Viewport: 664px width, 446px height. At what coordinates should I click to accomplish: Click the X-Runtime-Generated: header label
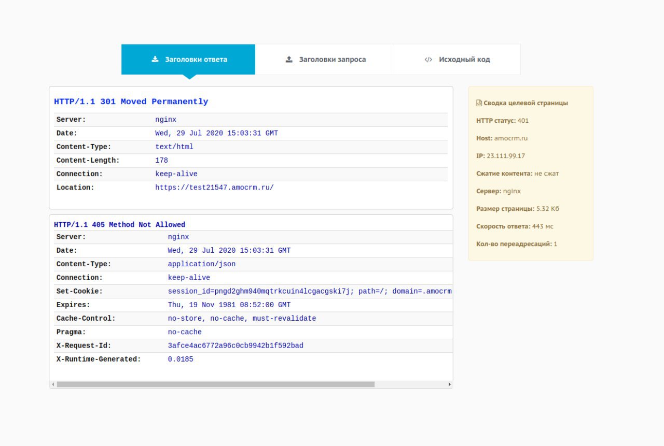[99, 359]
